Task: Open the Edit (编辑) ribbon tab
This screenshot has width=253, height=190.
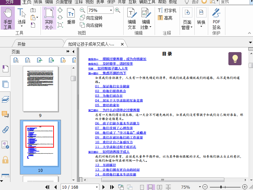Action: click(x=49, y=2)
